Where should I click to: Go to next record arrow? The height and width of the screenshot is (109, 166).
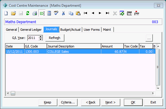pyautogui.click(x=100, y=13)
